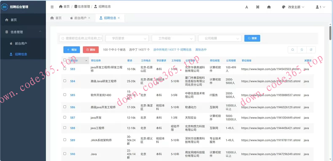The height and width of the screenshot is (161, 333).
Task: Click the home icon in the breadcrumb
Action: pos(61,7)
